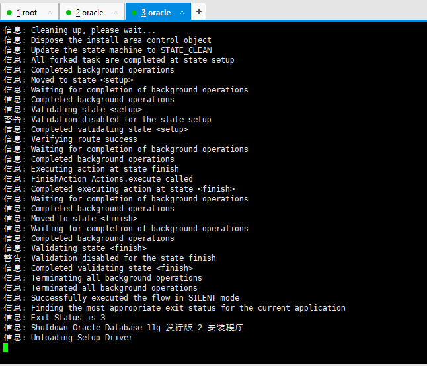Click 'All forked task are completed at state setup'
The image size is (427, 366).
click(x=119, y=60)
